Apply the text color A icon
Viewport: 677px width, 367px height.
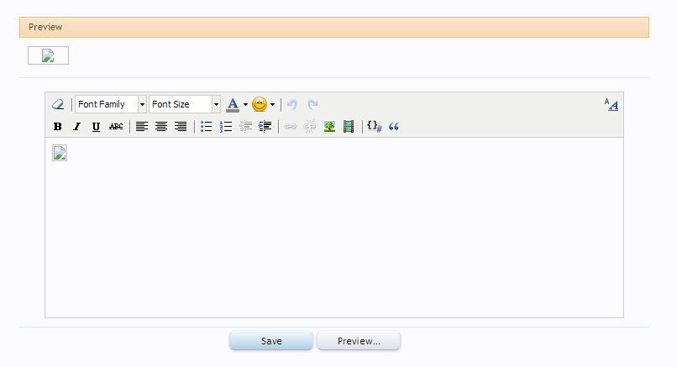233,104
